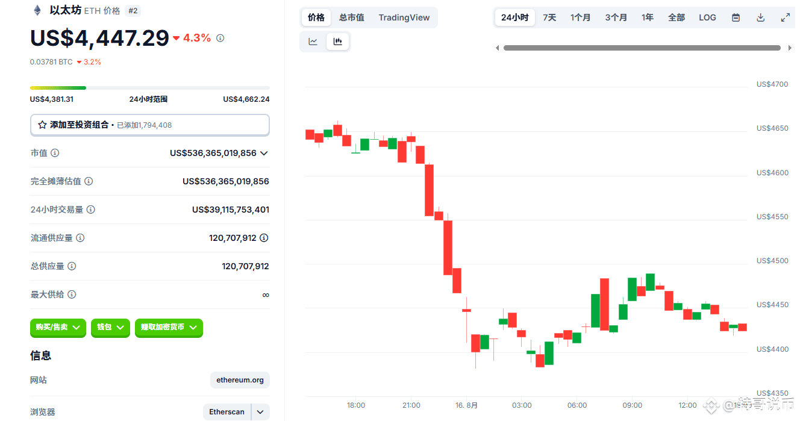Select the 全部 time range
The image size is (800, 421).
click(677, 17)
